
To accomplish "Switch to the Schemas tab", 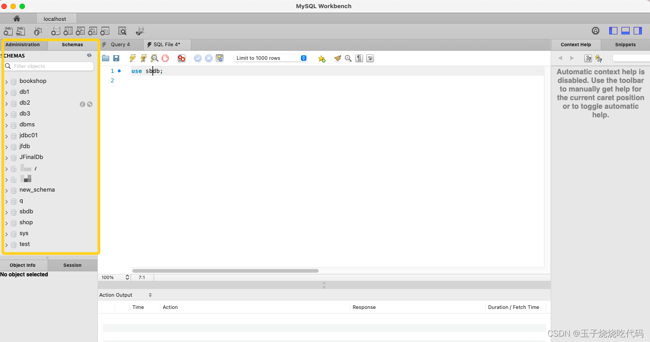I will point(73,44).
